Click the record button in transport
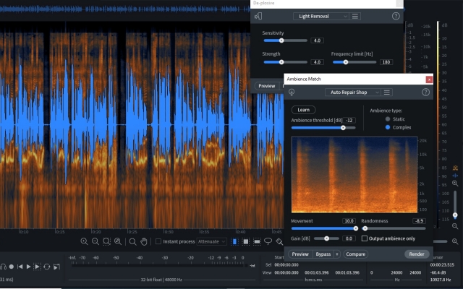 [x=12, y=267]
